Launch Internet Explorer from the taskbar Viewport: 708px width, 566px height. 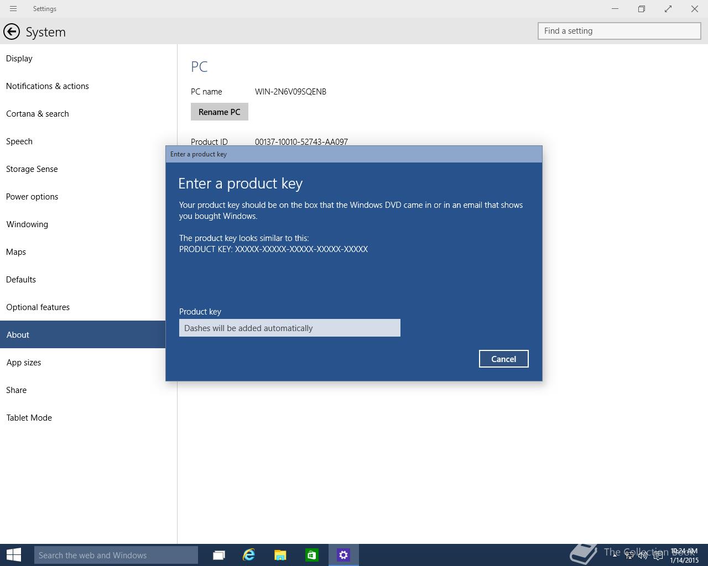tap(249, 555)
